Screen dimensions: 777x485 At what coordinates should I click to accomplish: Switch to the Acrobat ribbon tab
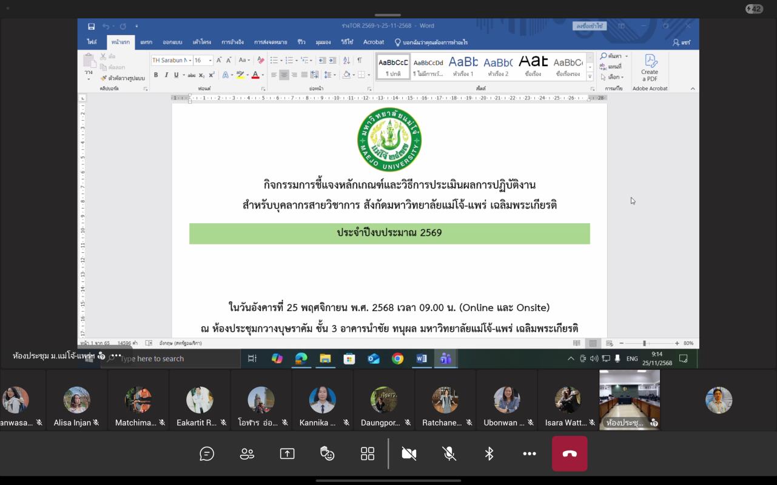click(374, 42)
